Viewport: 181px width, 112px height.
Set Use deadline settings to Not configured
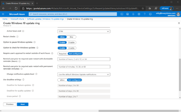pos(74,80)
